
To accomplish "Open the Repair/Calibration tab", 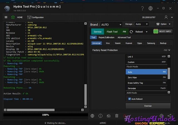I will click(106, 37).
